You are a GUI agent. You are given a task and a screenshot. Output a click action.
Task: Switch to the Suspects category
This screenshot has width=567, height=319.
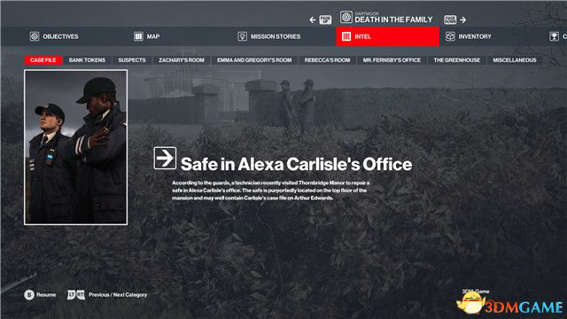click(x=132, y=60)
